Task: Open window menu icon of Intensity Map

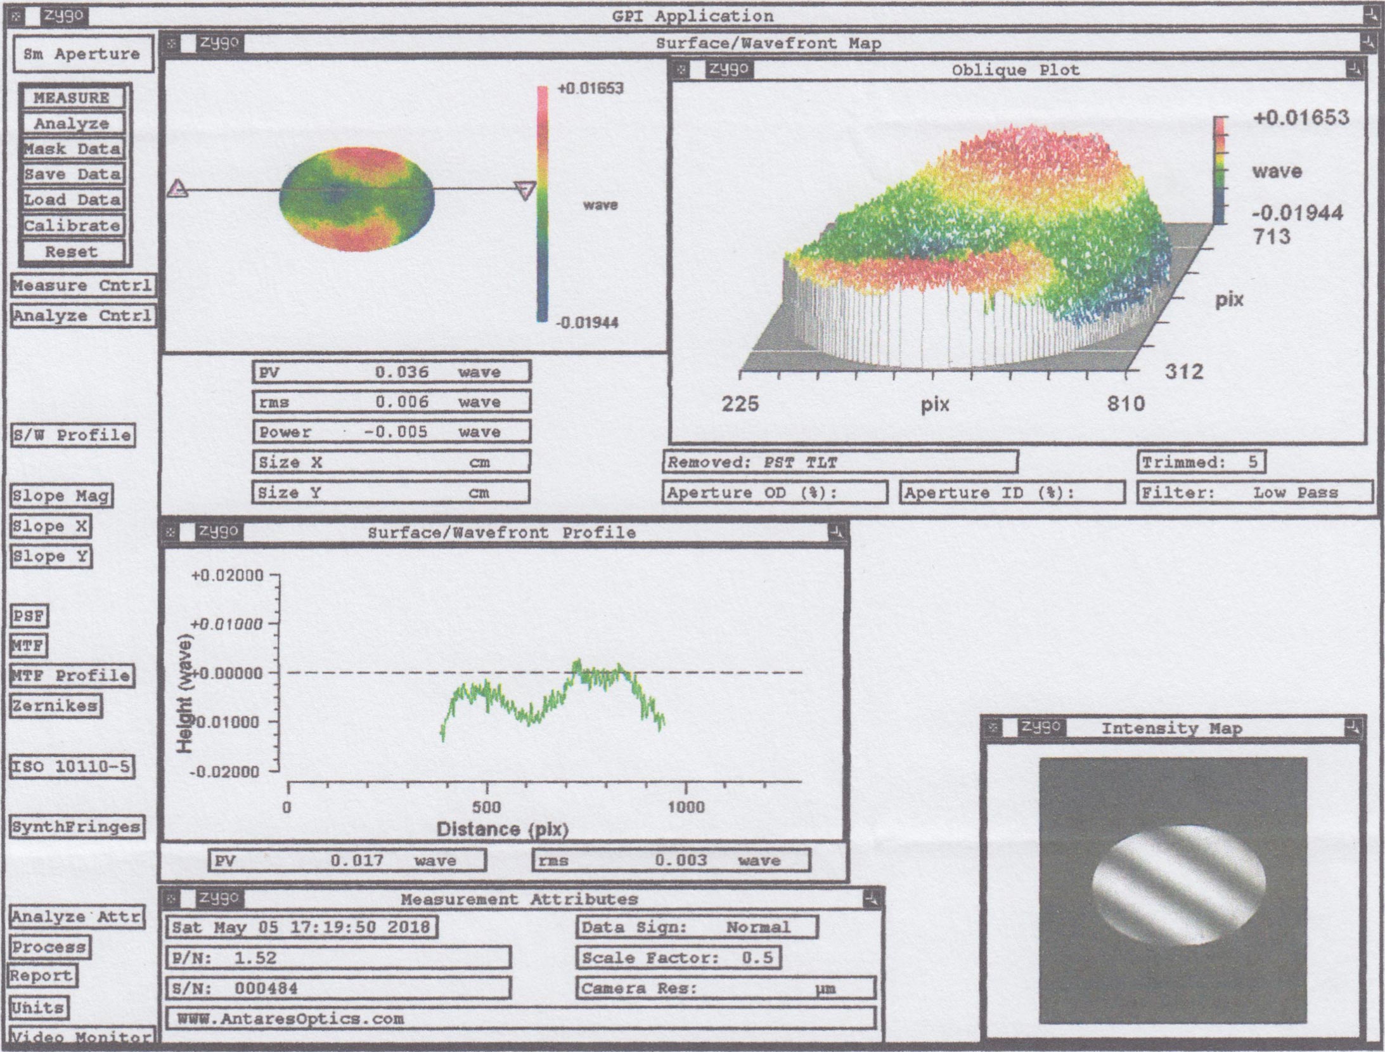Action: (993, 728)
